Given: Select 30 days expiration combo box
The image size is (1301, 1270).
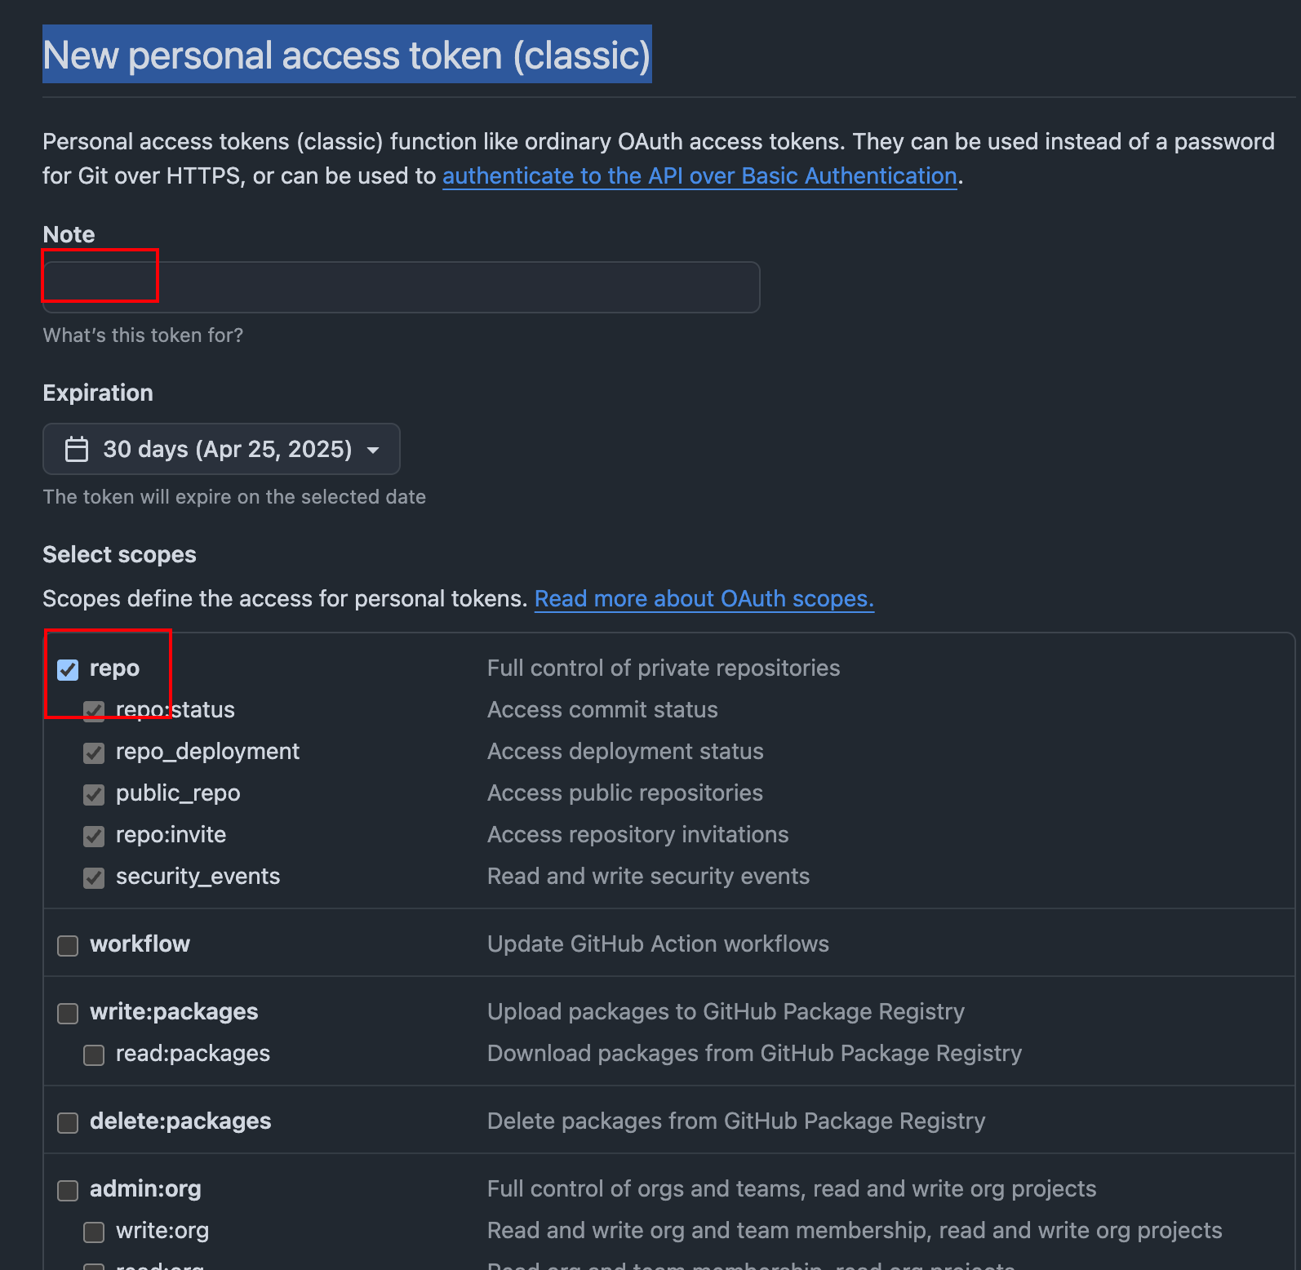Looking at the screenshot, I should (221, 449).
